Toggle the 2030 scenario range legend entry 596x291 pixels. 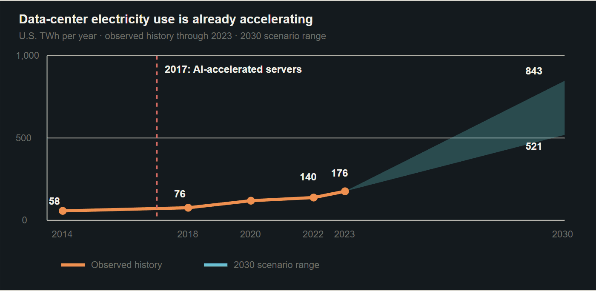click(x=261, y=265)
